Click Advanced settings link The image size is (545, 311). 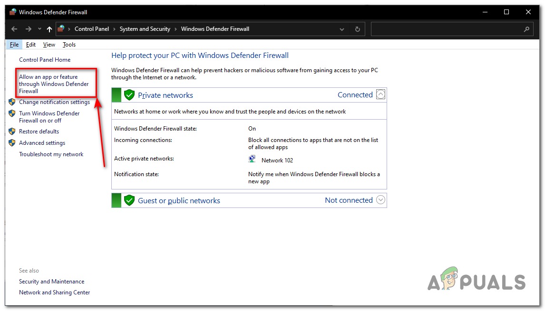pos(42,143)
